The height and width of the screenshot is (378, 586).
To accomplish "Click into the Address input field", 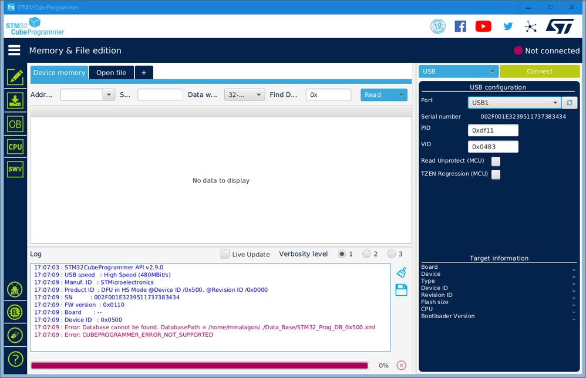I will pyautogui.click(x=82, y=95).
